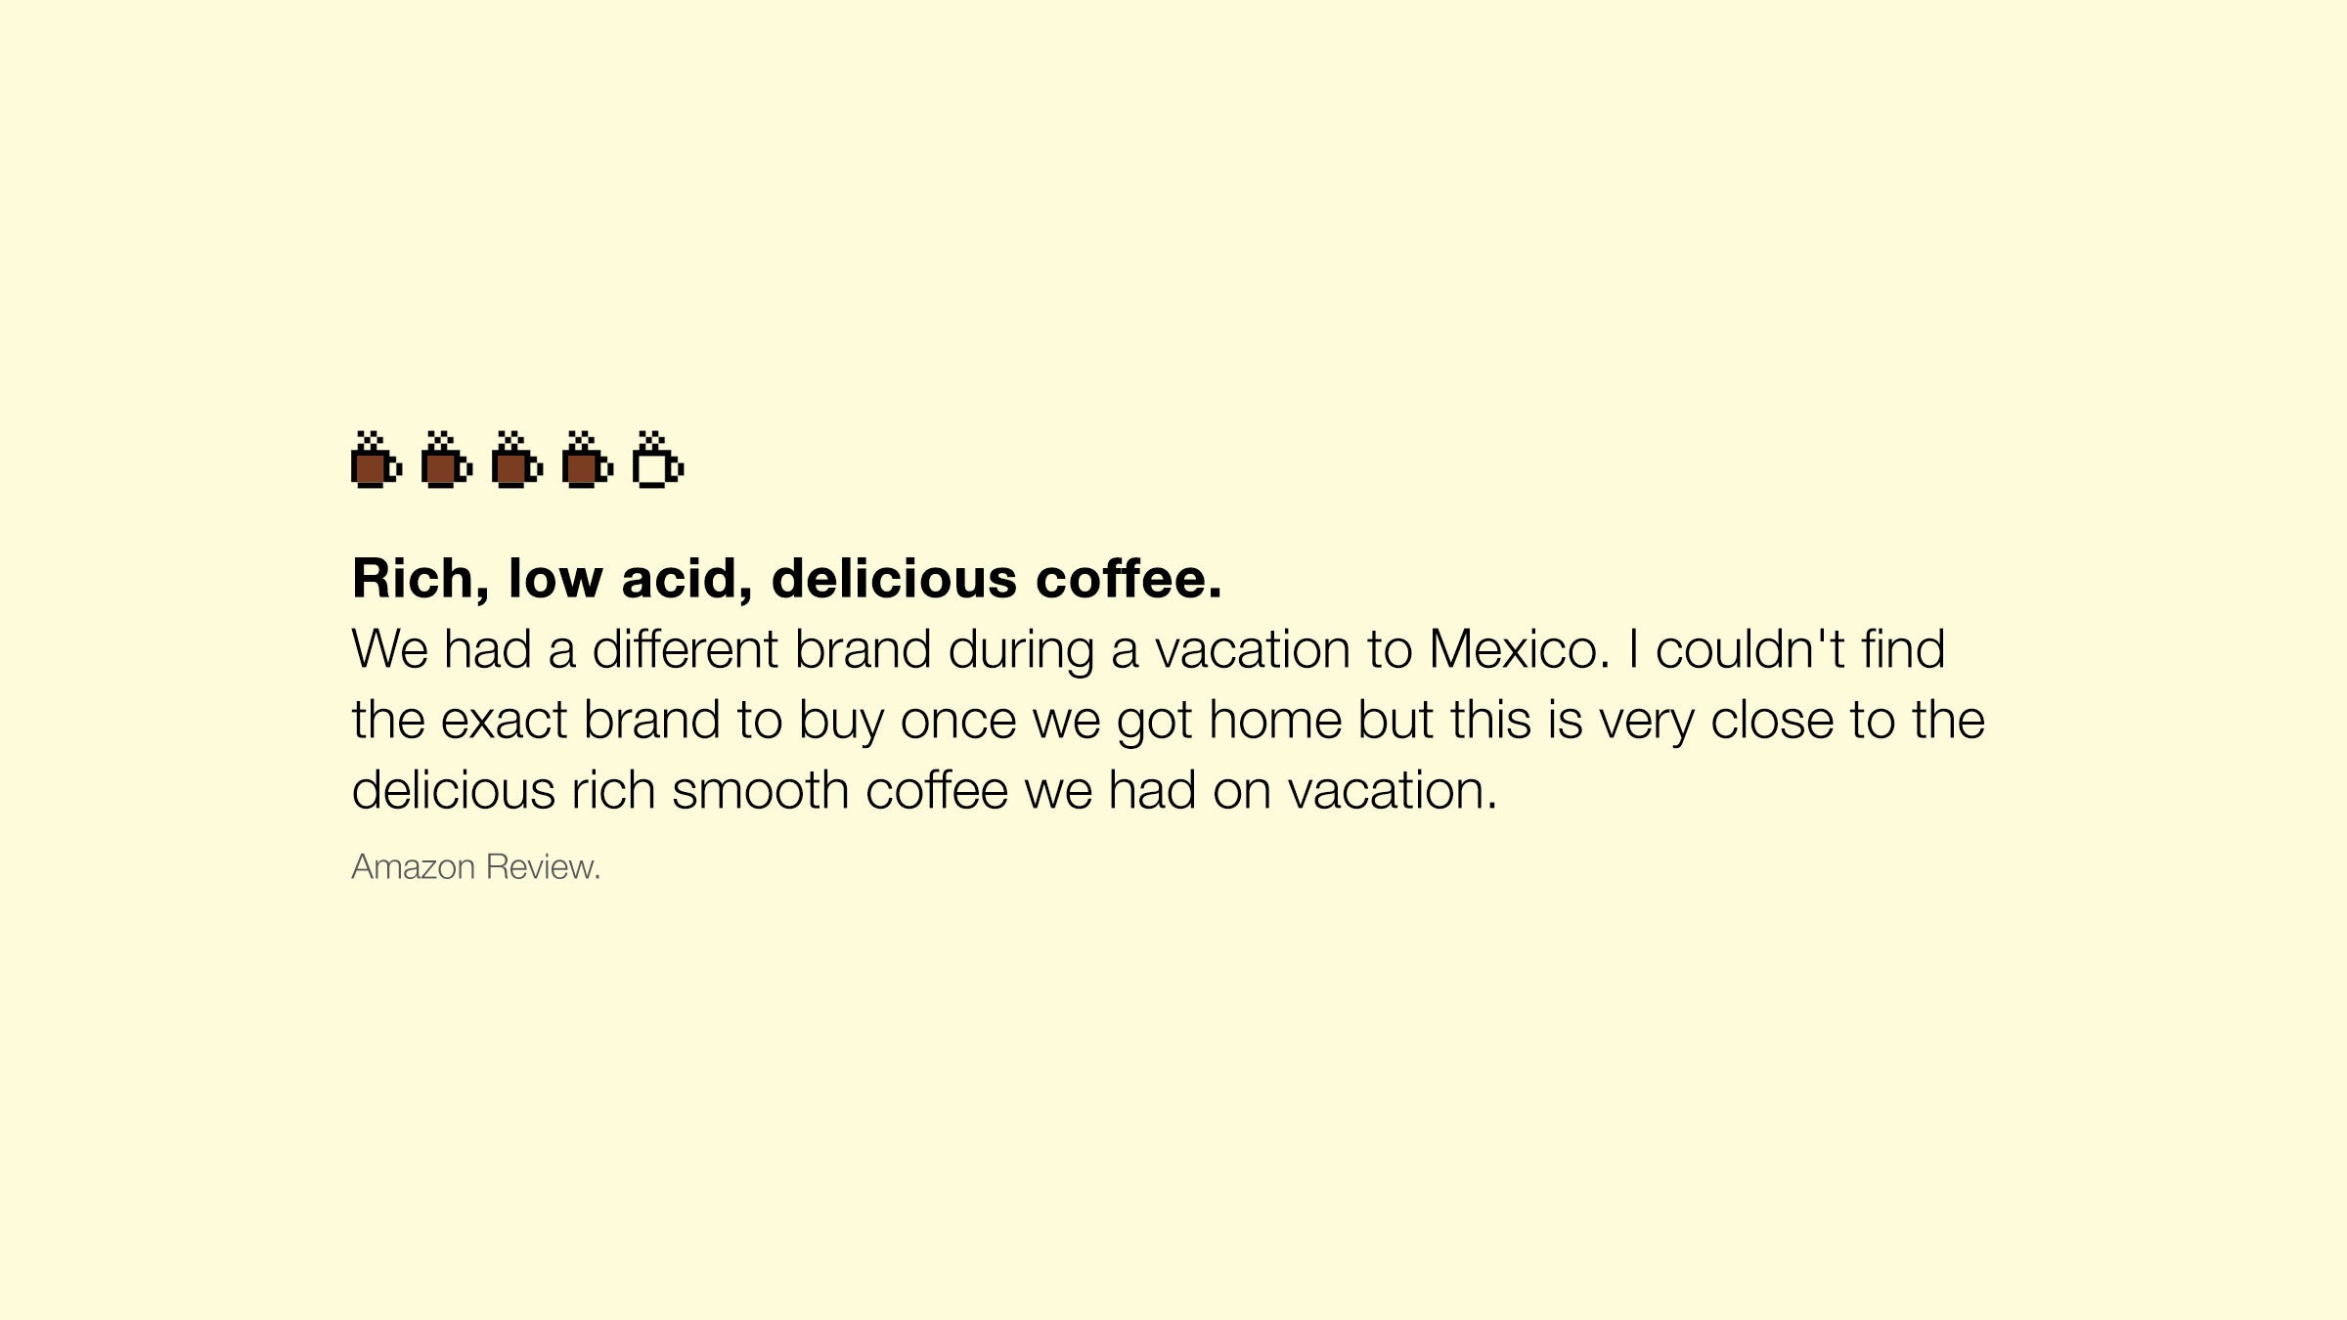The width and height of the screenshot is (2347, 1320).
Task: Click the word "close" in the second line
Action: click(x=1772, y=721)
